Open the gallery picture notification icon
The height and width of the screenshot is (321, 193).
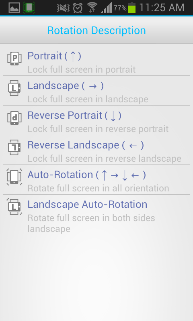[14, 8]
